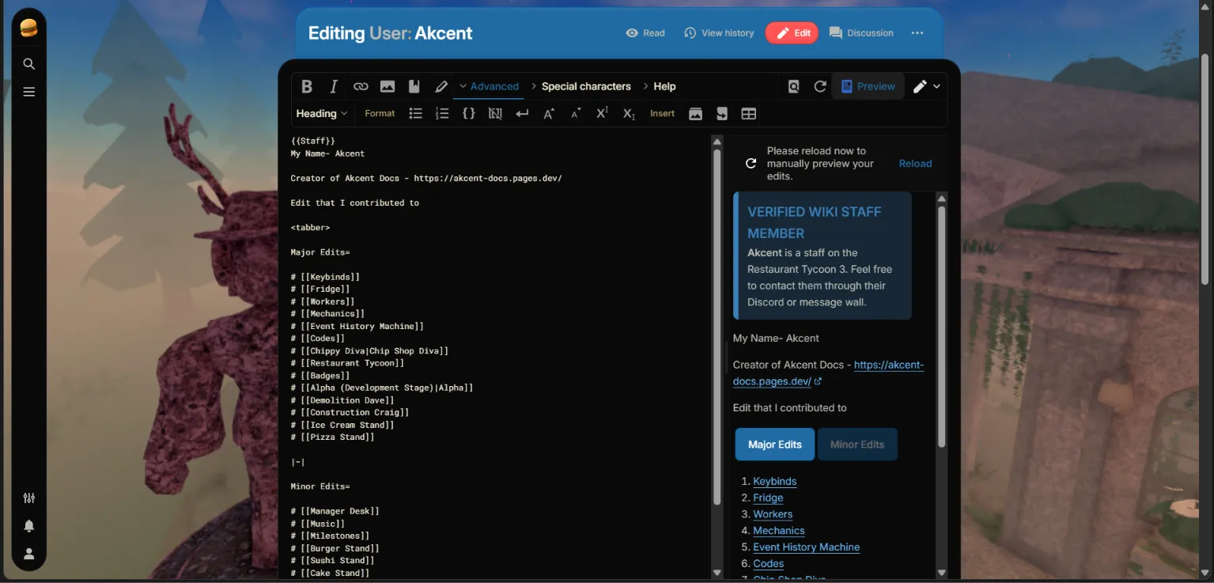Click the editor text area scrollbar
This screenshot has width=1214, height=583.
coord(717,326)
